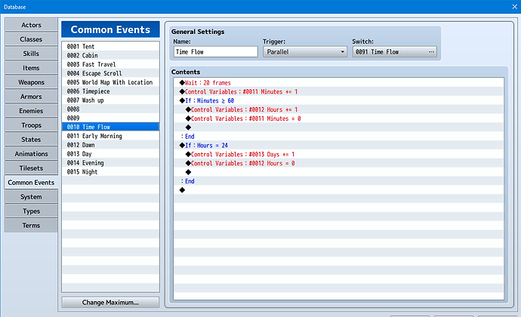Open the Animations tab
The width and height of the screenshot is (521, 317).
click(31, 154)
